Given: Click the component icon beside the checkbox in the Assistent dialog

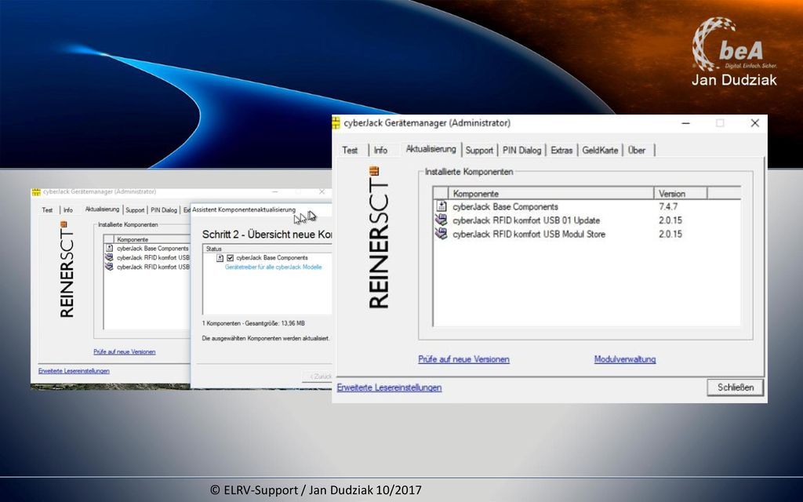Looking at the screenshot, I should 220,257.
